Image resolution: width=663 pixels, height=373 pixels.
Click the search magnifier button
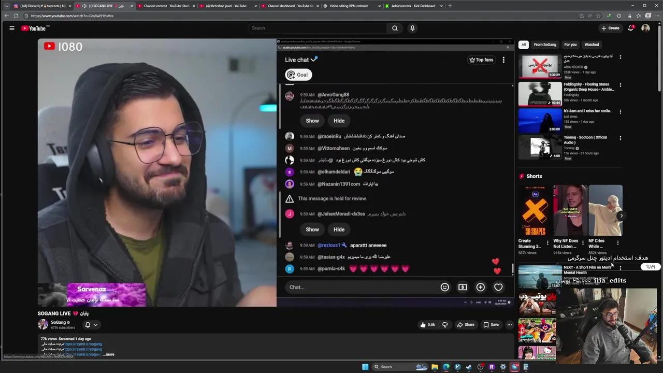coord(395,28)
